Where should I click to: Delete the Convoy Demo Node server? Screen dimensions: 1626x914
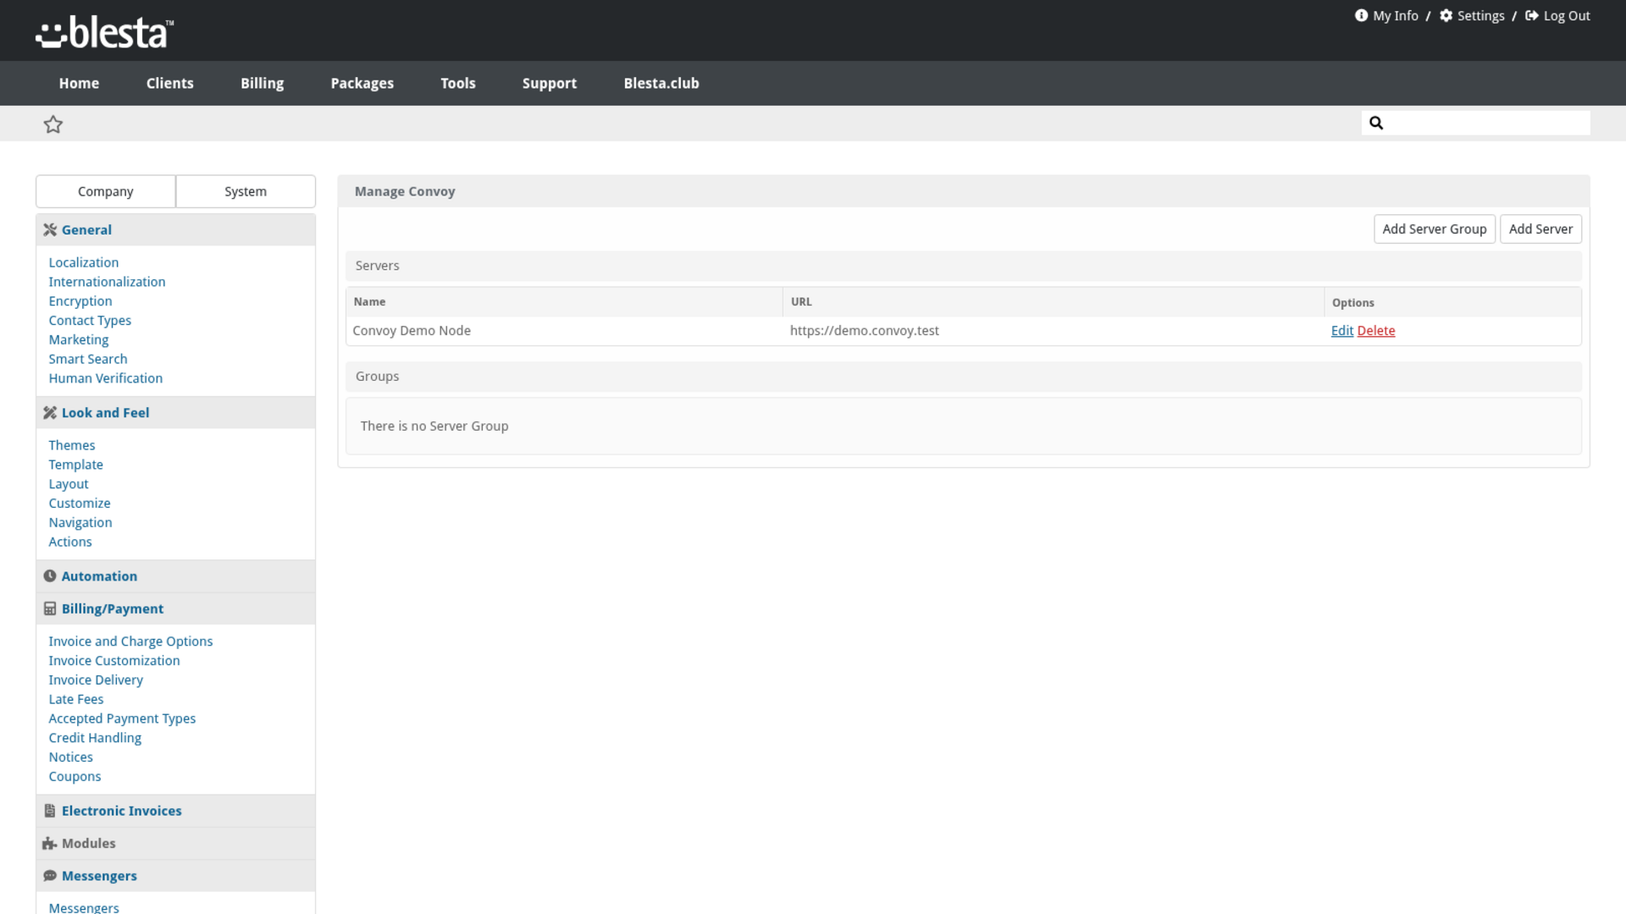click(x=1376, y=331)
